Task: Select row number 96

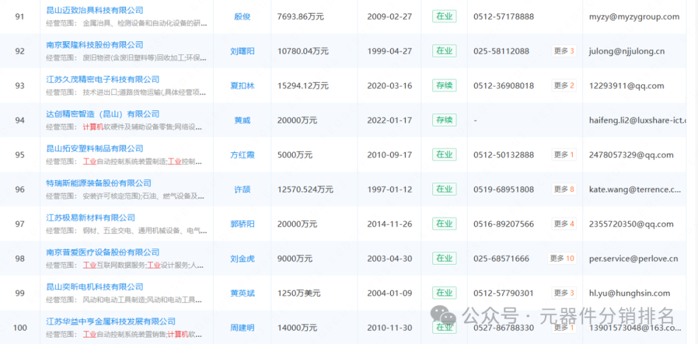Action: (x=20, y=190)
